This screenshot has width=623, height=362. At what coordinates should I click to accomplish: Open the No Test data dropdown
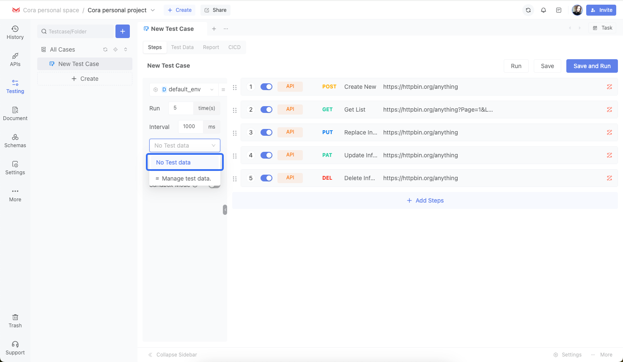coord(185,145)
